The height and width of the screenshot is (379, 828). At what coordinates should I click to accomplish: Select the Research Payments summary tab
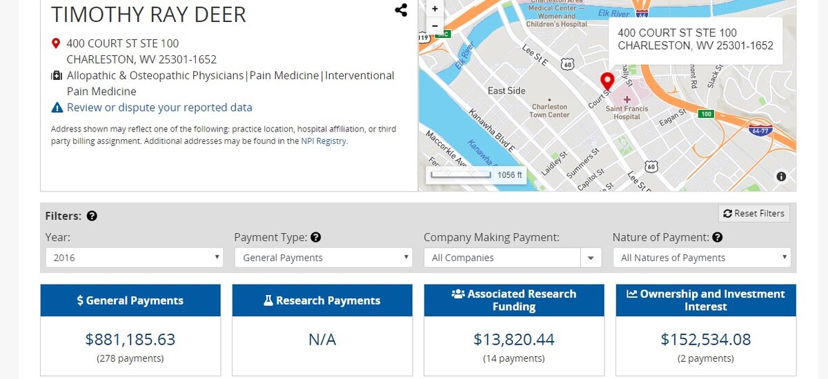pyautogui.click(x=322, y=300)
